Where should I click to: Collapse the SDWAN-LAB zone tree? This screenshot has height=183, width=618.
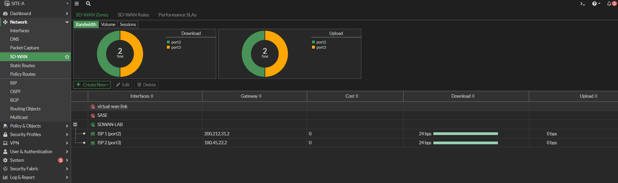[x=75, y=124]
